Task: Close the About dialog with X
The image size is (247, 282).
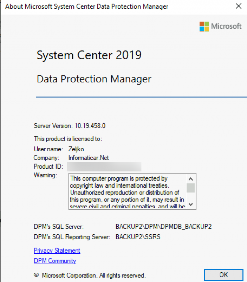Action: [x=238, y=6]
